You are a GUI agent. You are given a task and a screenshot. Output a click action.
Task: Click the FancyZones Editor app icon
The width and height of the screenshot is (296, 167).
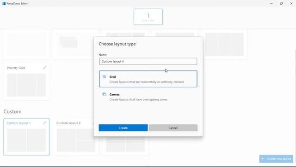4,3
